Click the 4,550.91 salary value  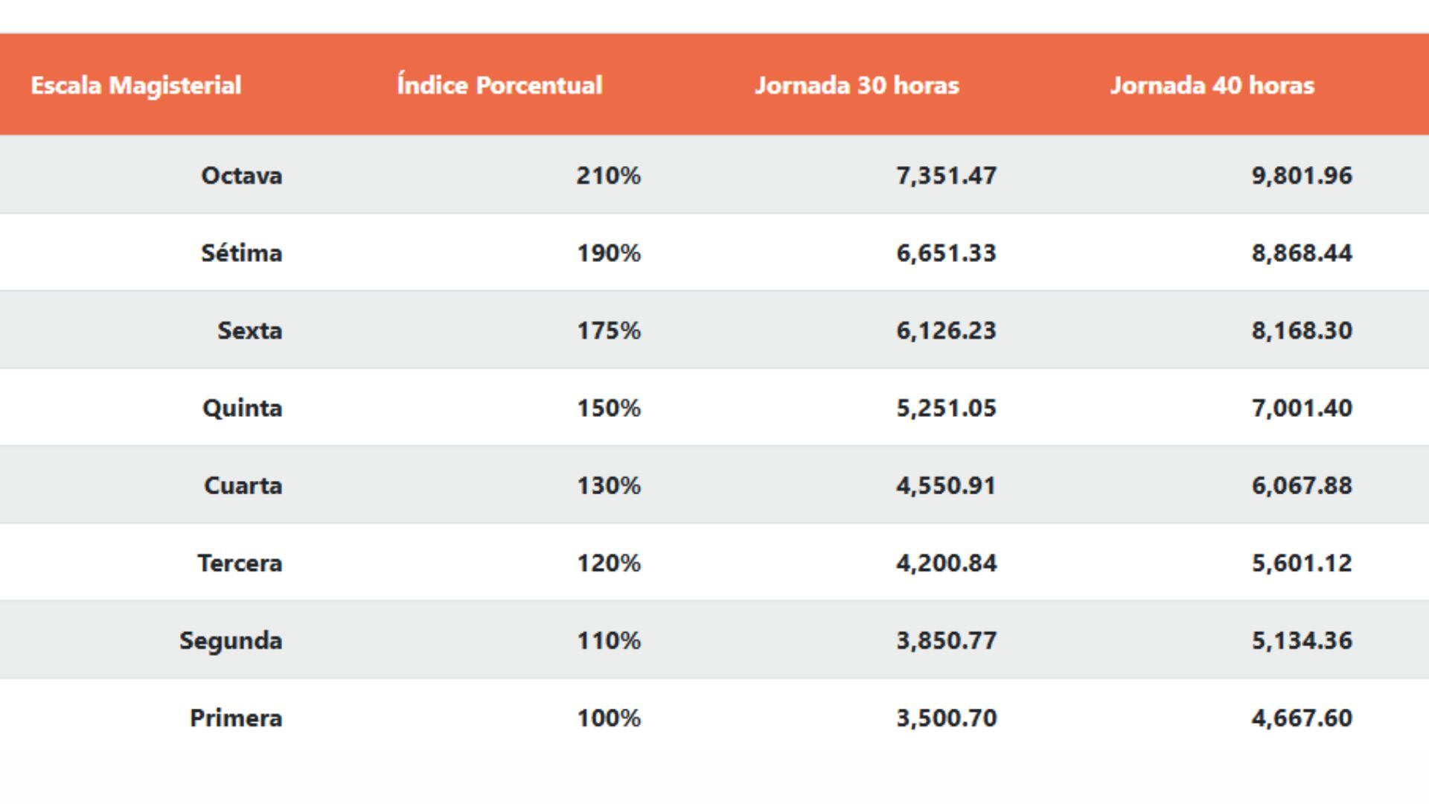(x=946, y=485)
